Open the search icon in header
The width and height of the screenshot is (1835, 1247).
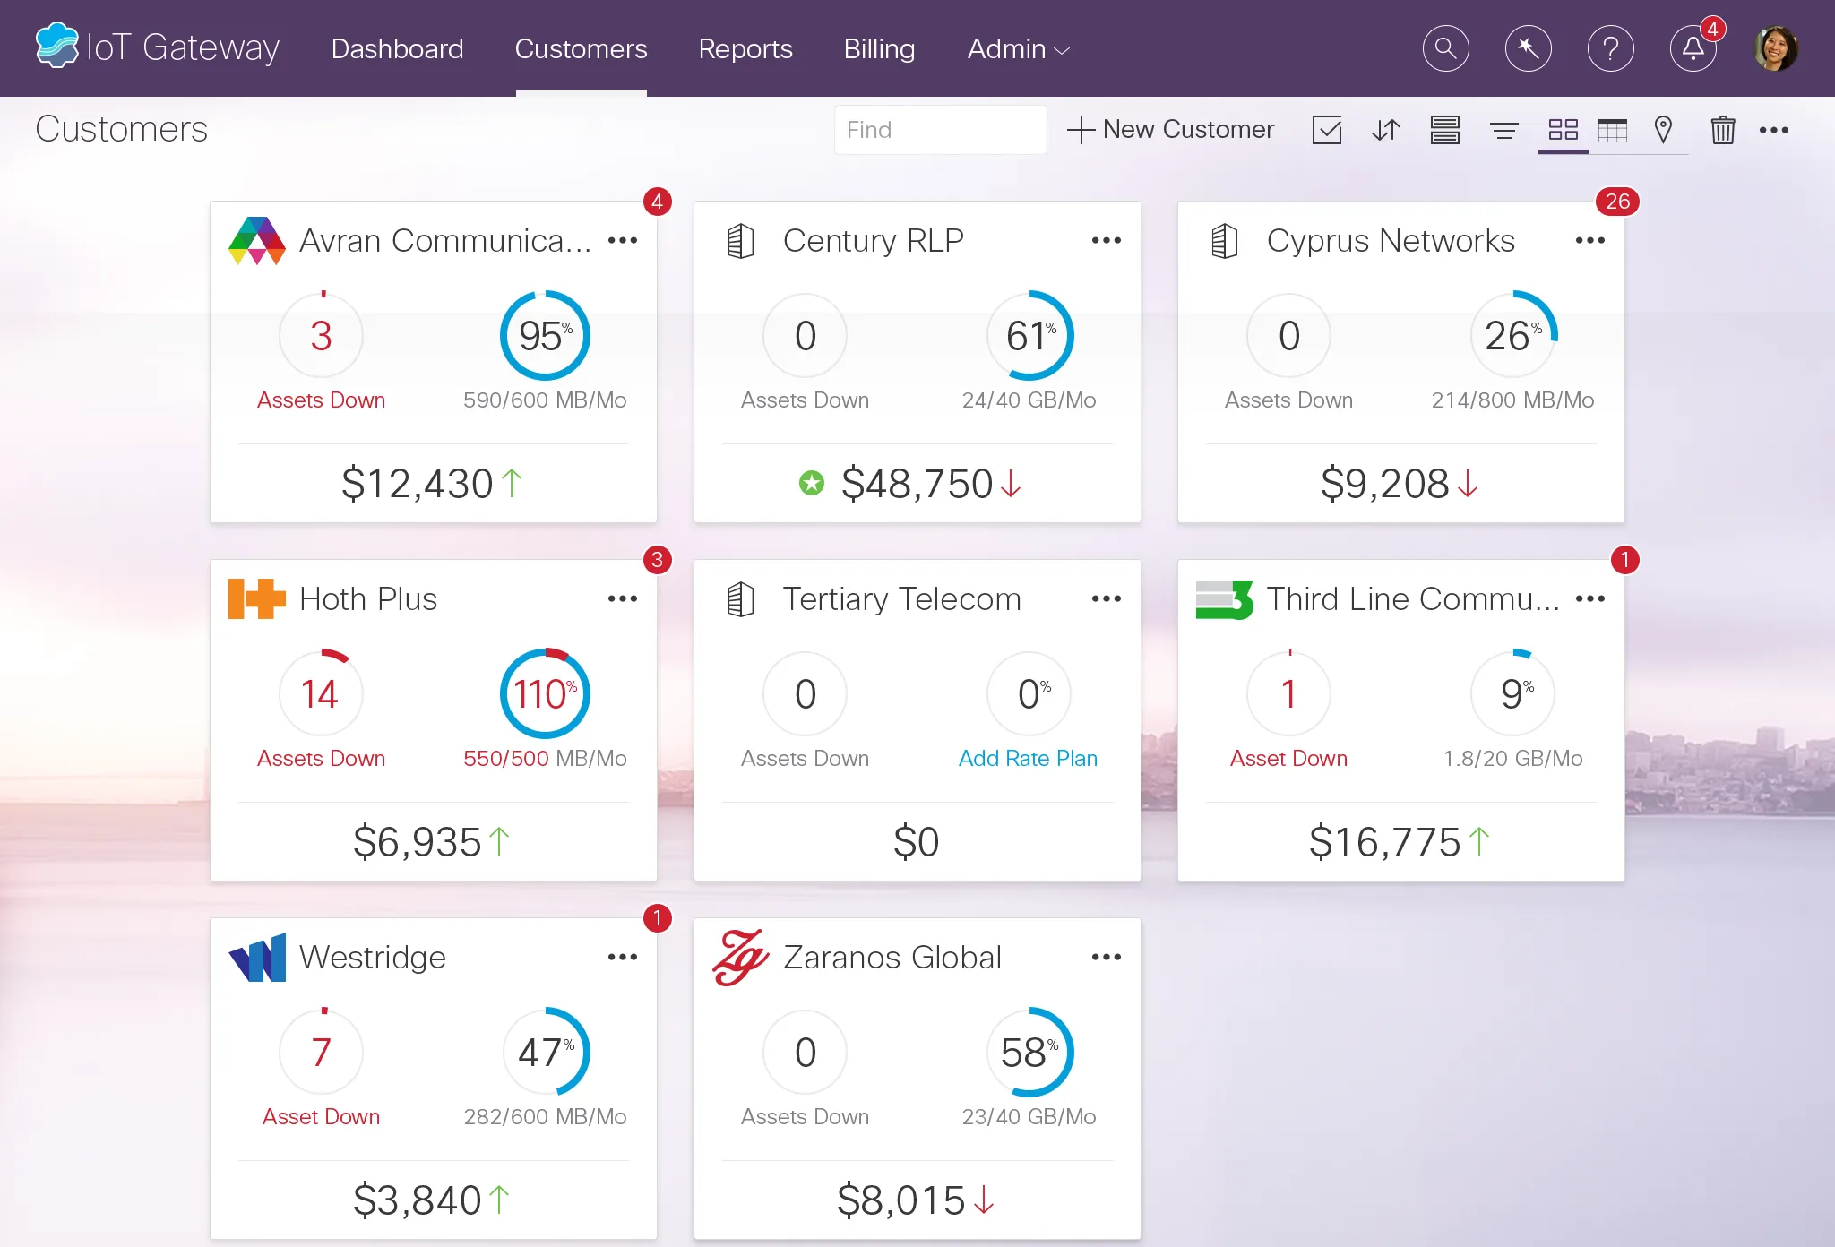click(1445, 48)
